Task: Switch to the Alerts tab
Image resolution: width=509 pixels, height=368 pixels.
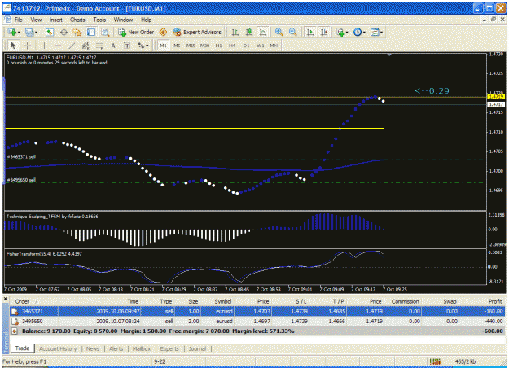Action: (x=116, y=348)
